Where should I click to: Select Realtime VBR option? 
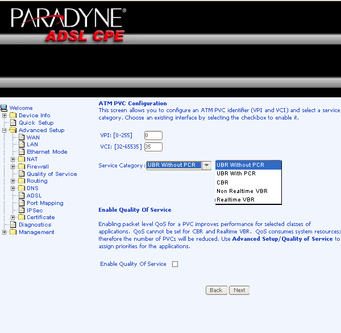point(248,199)
